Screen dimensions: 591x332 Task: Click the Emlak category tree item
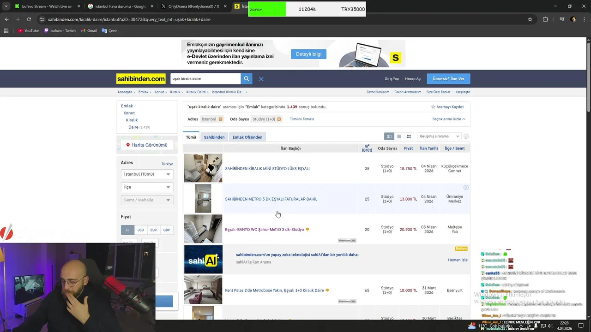127,106
